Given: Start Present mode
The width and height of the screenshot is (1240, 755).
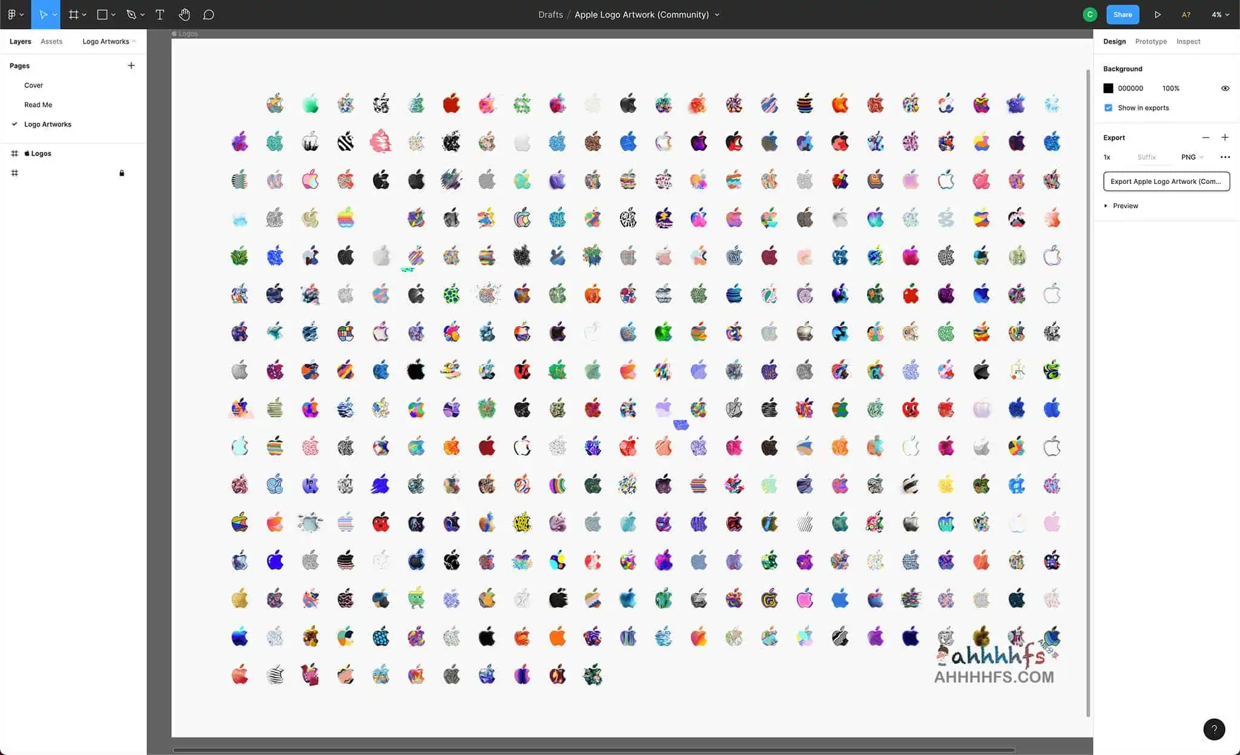Looking at the screenshot, I should (x=1158, y=14).
